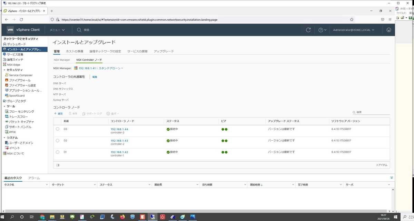
Task: Click the SpoofGuard icon
Action: [7, 96]
